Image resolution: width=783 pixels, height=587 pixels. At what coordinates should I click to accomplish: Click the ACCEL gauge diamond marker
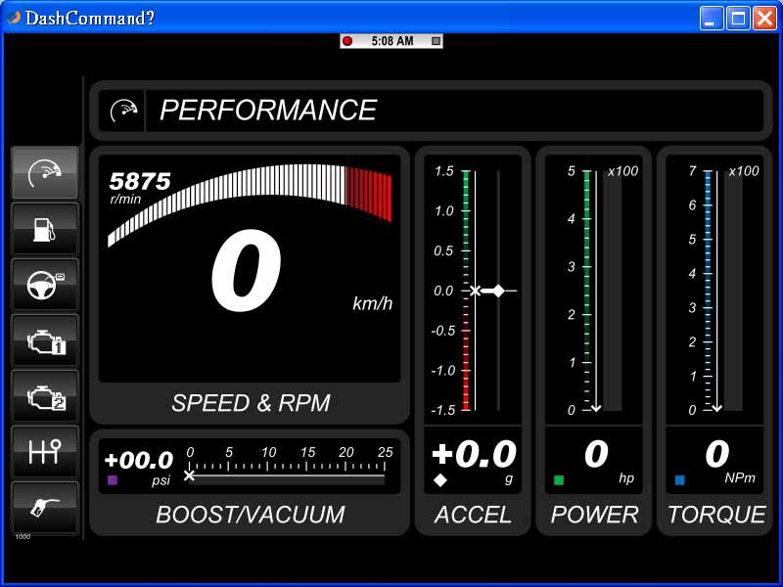pos(498,291)
